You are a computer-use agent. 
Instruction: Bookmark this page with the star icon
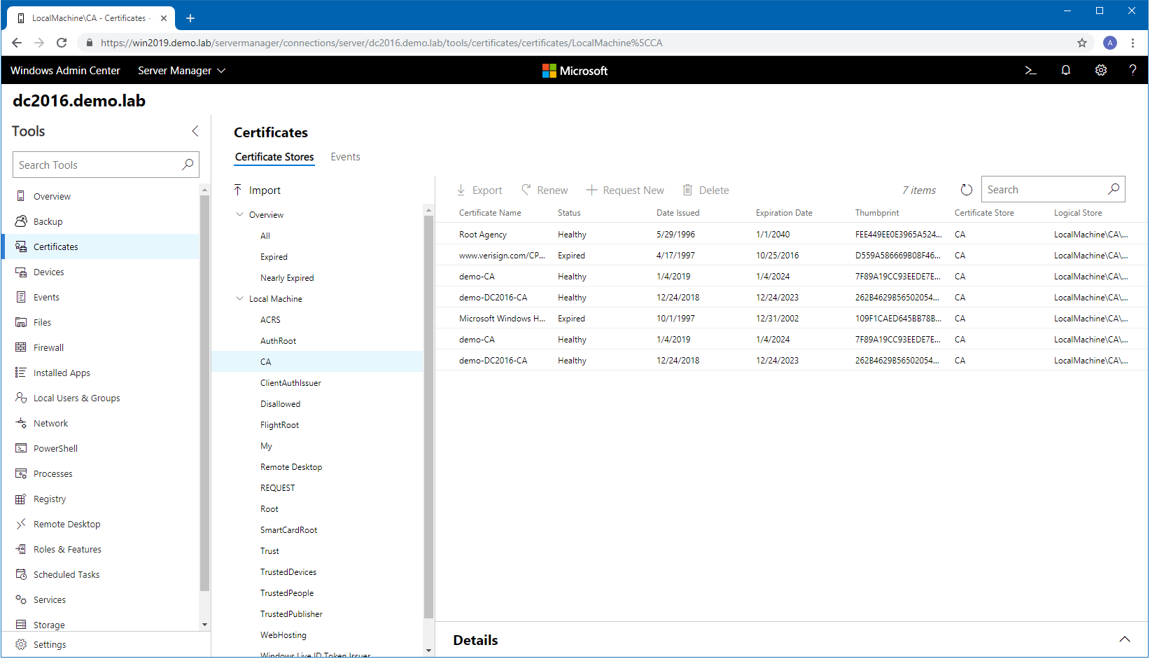coord(1081,43)
